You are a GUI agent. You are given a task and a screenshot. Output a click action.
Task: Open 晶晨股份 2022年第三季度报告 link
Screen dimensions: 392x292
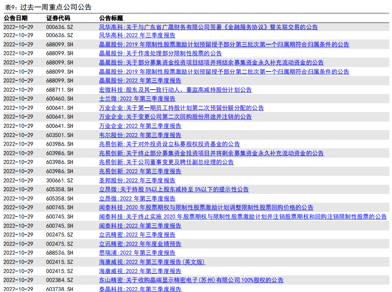pyautogui.click(x=140, y=81)
